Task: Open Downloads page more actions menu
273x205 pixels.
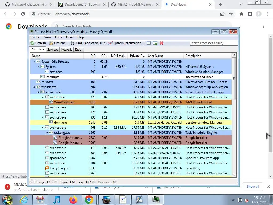Action: [264, 26]
